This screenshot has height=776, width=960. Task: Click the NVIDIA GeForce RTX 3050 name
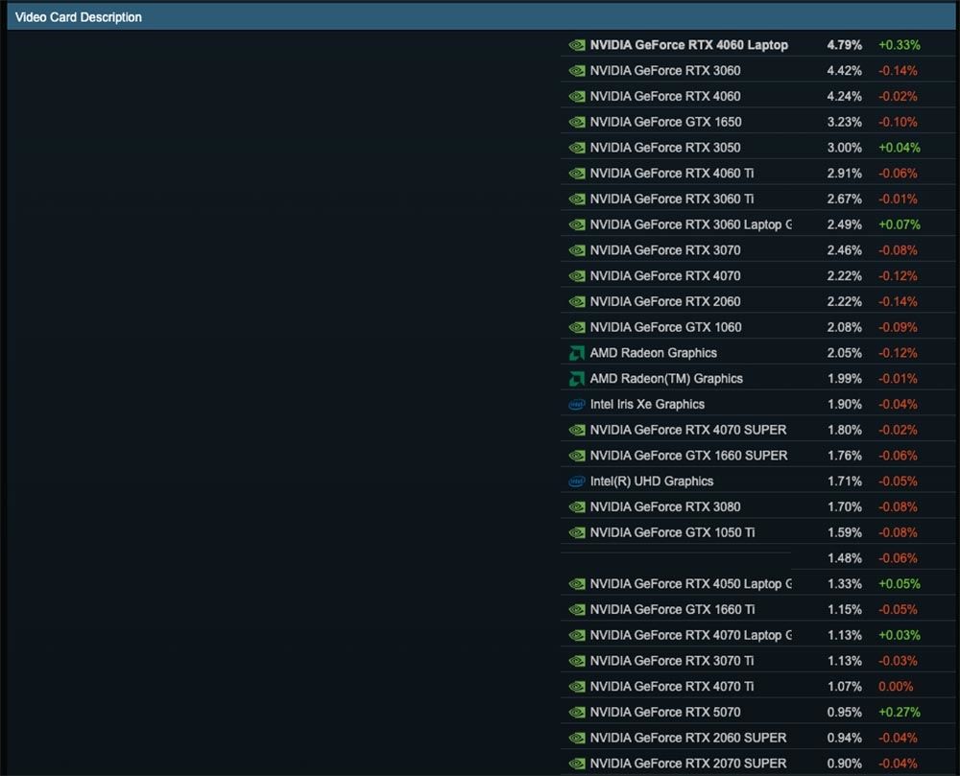[664, 148]
